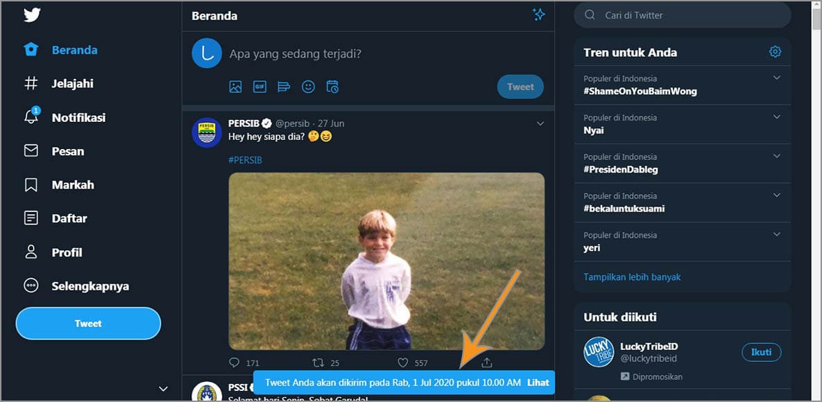Image resolution: width=822 pixels, height=402 pixels.
Task: Expand options for #ShameOnYouBaimWong trend
Action: tap(777, 78)
